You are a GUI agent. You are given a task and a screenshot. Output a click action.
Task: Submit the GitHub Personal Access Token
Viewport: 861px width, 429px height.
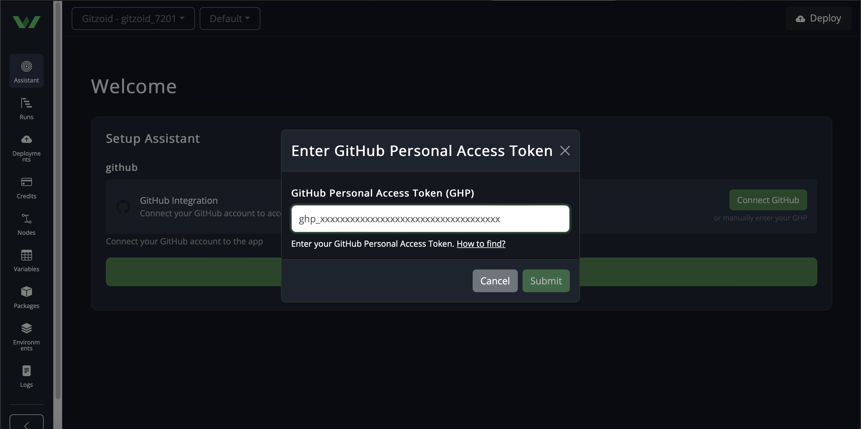[546, 281]
